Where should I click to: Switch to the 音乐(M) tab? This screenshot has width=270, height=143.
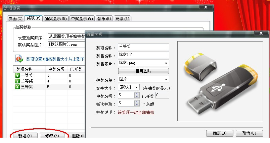click(104, 18)
